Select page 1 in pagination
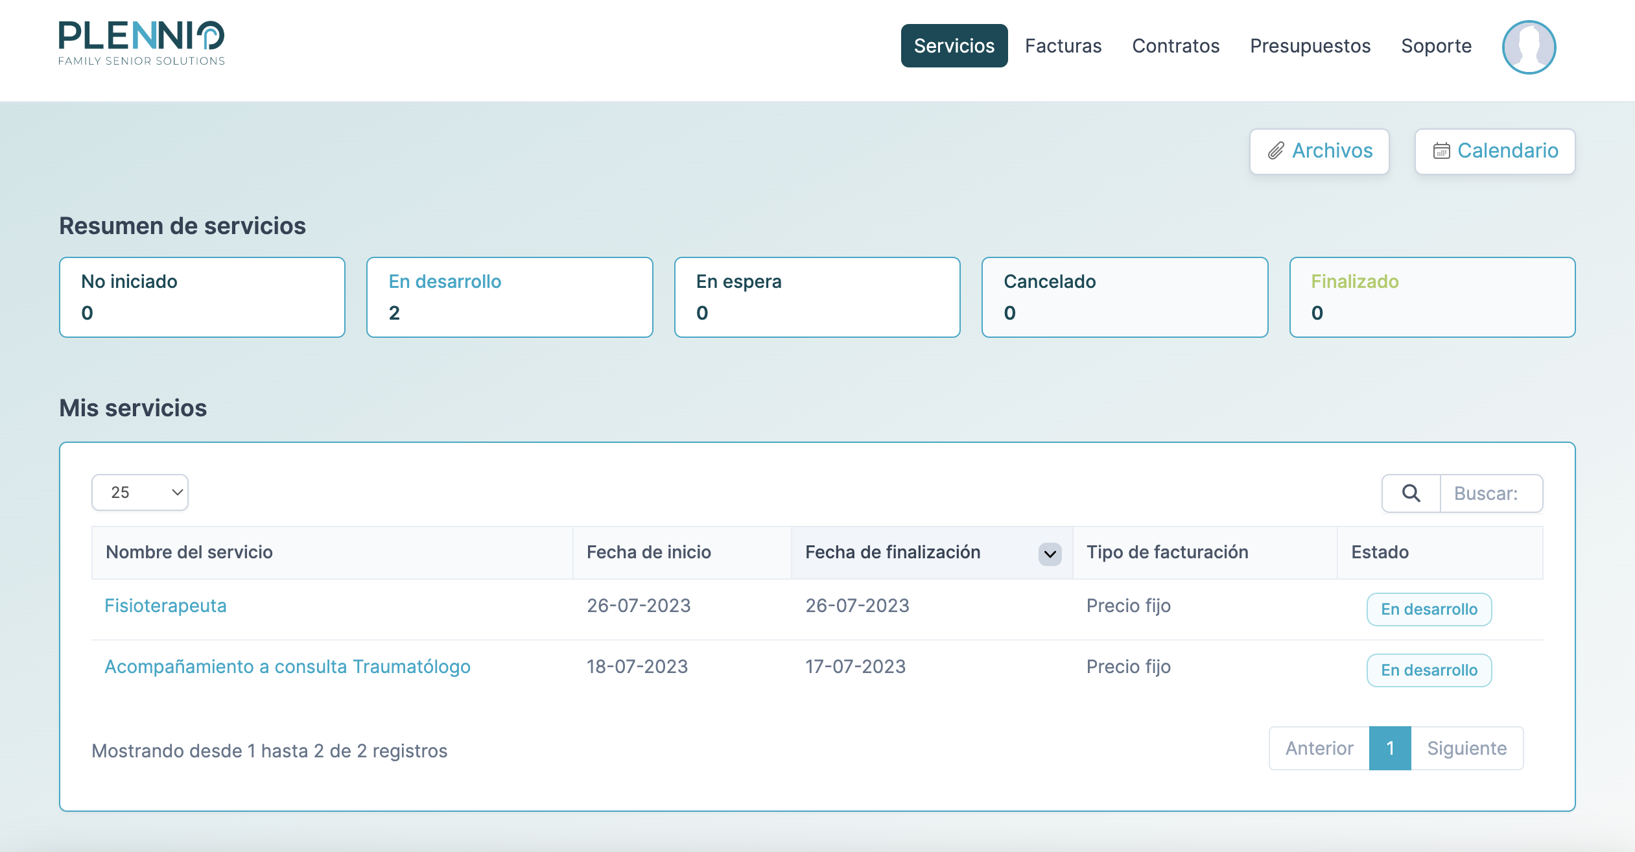This screenshot has width=1635, height=852. point(1390,748)
